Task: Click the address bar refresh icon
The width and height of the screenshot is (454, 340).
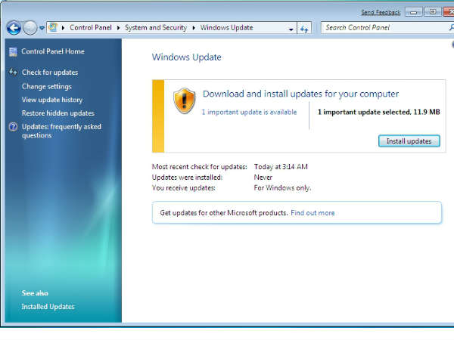Action: pos(304,29)
